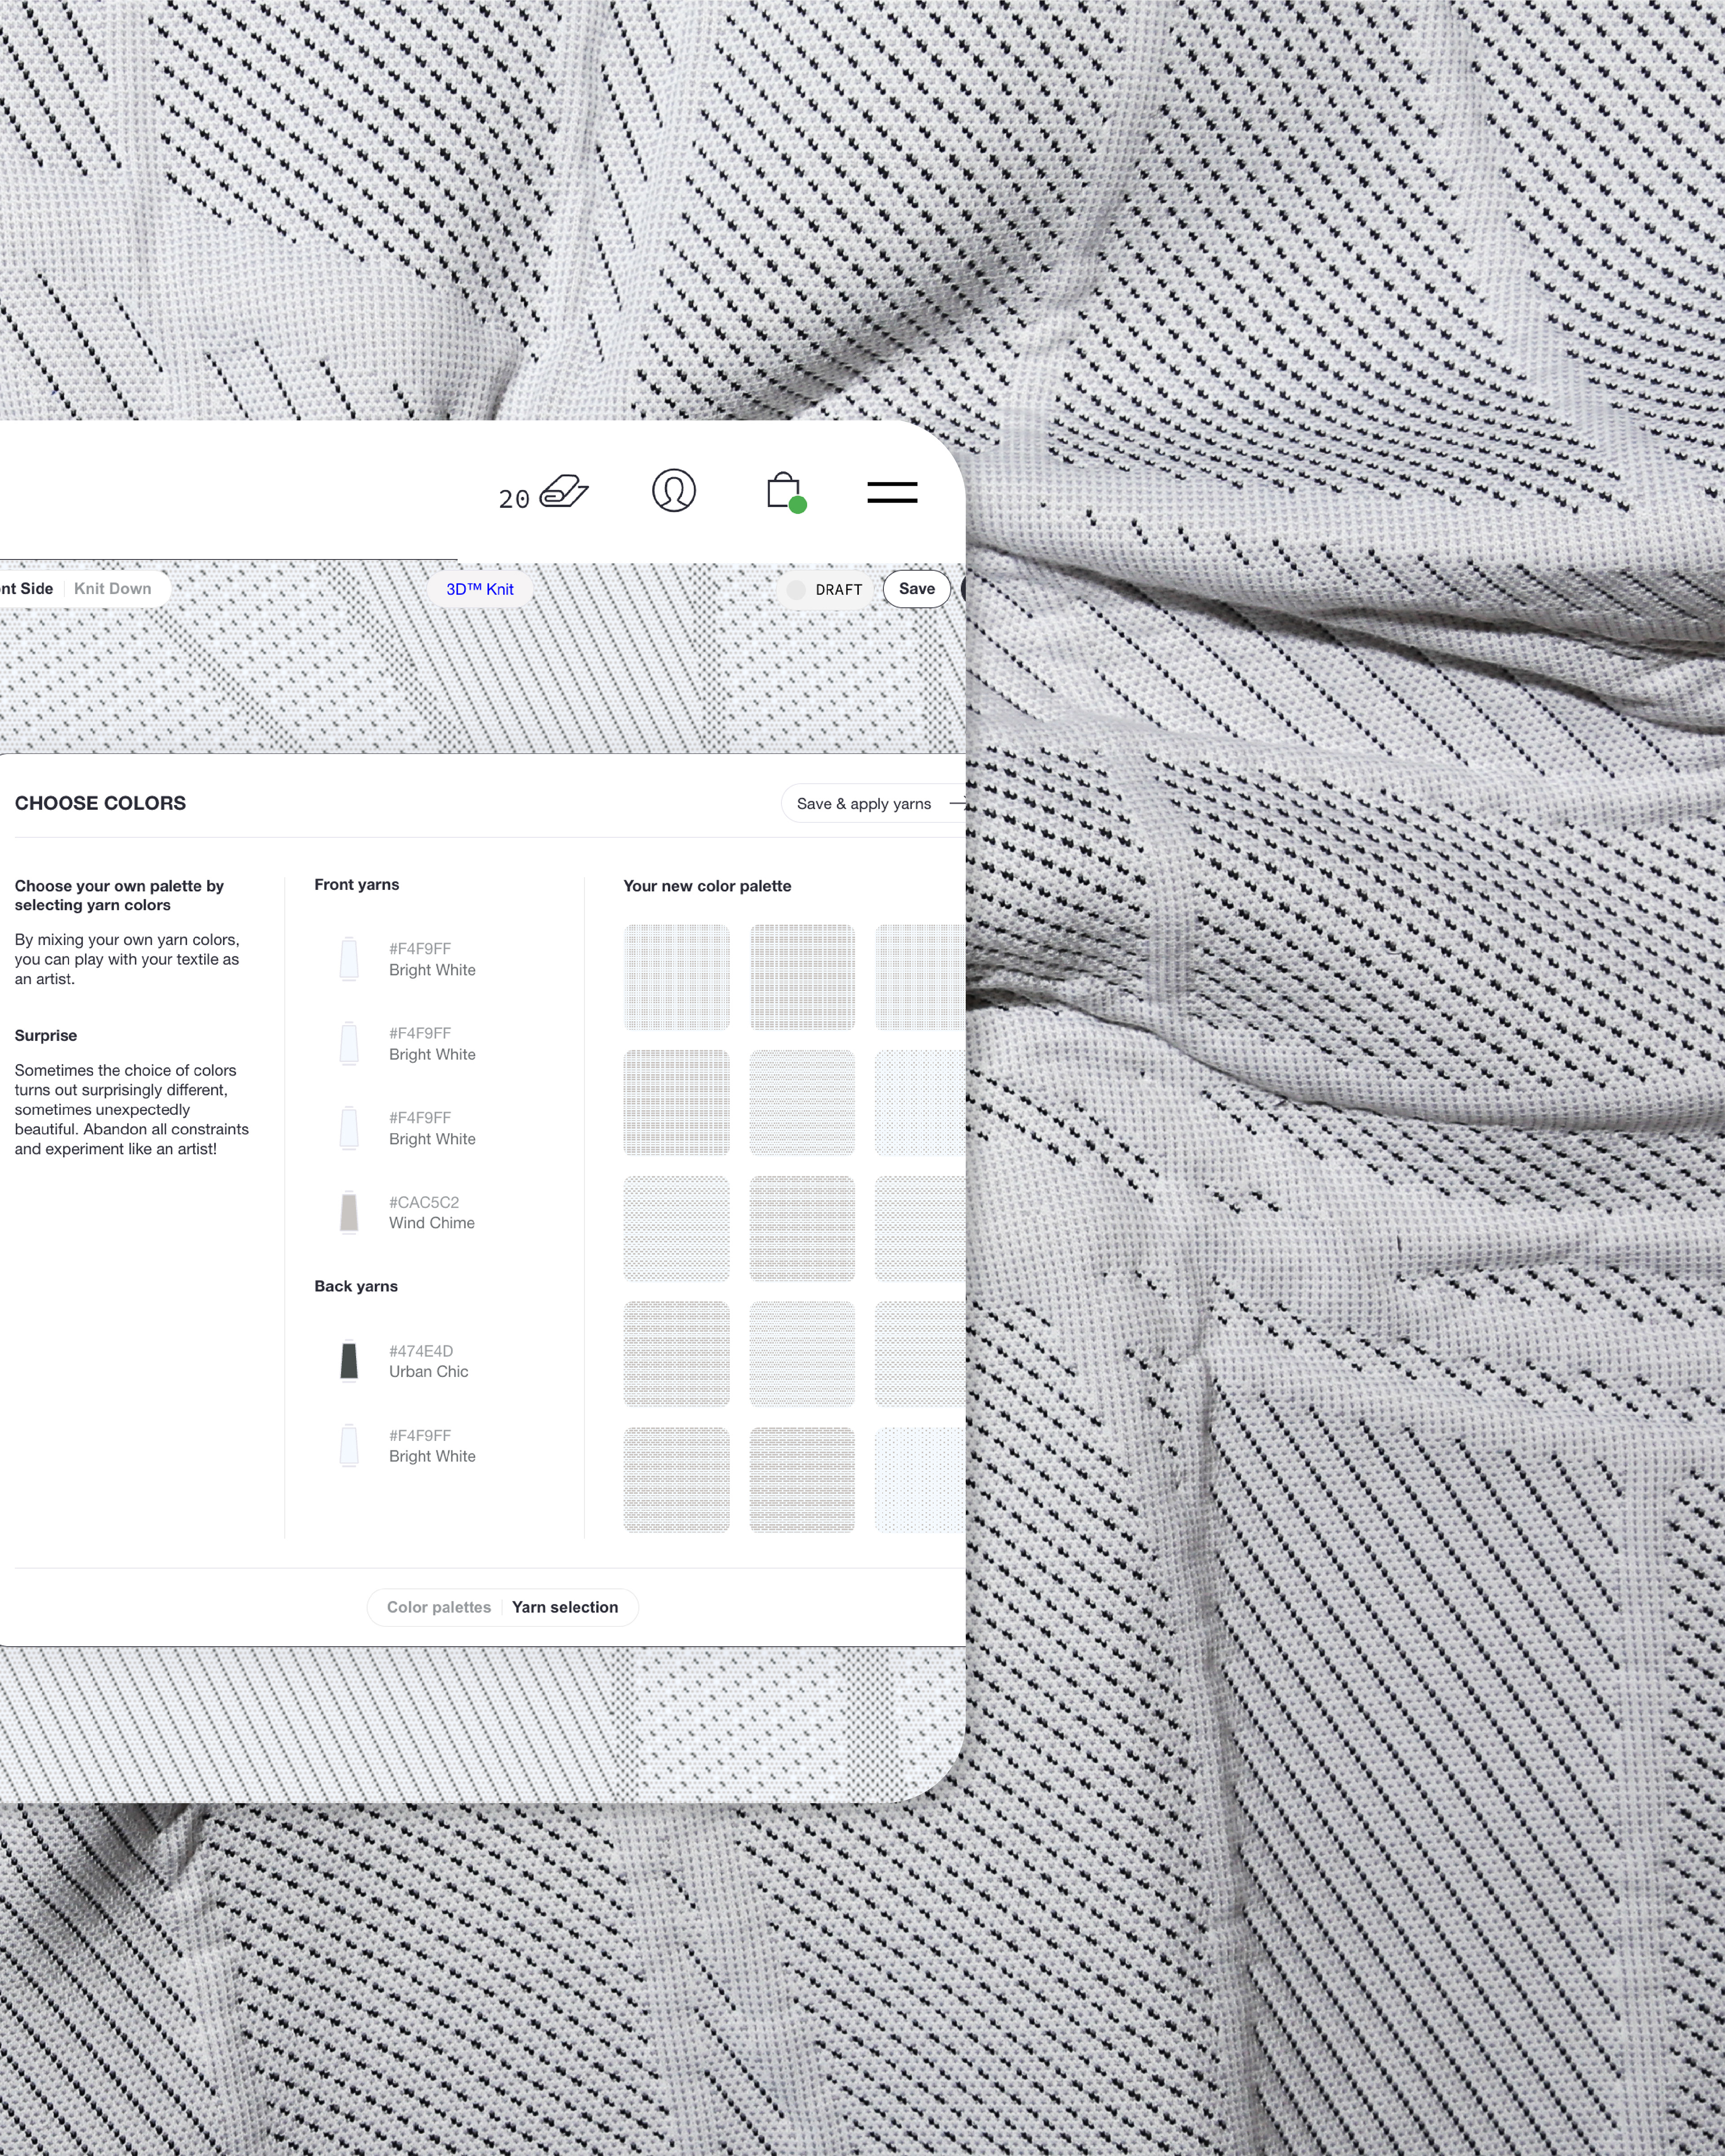
Task: Pick middle palette swatch in top row
Action: coord(802,977)
